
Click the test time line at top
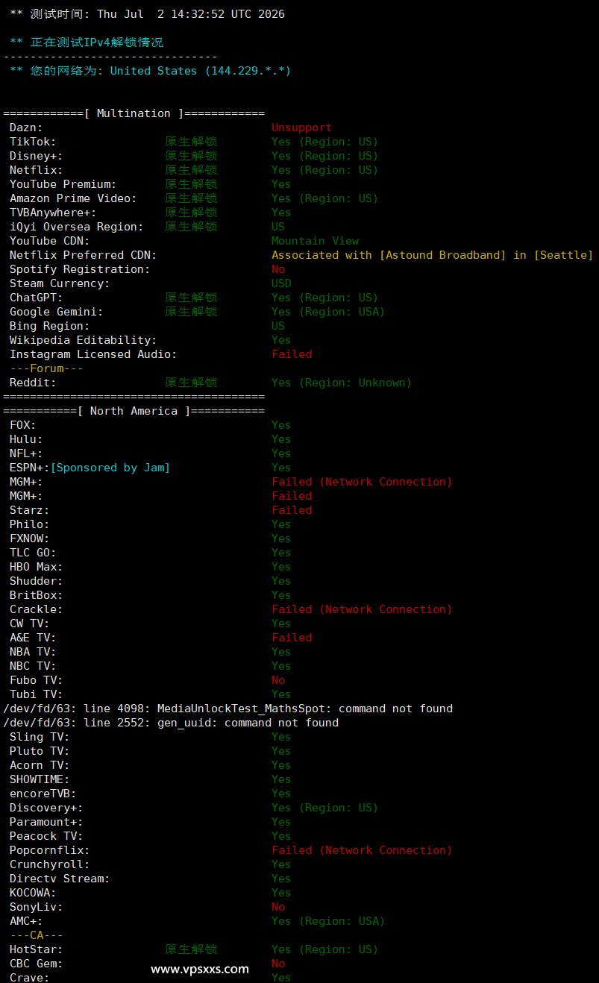[147, 14]
